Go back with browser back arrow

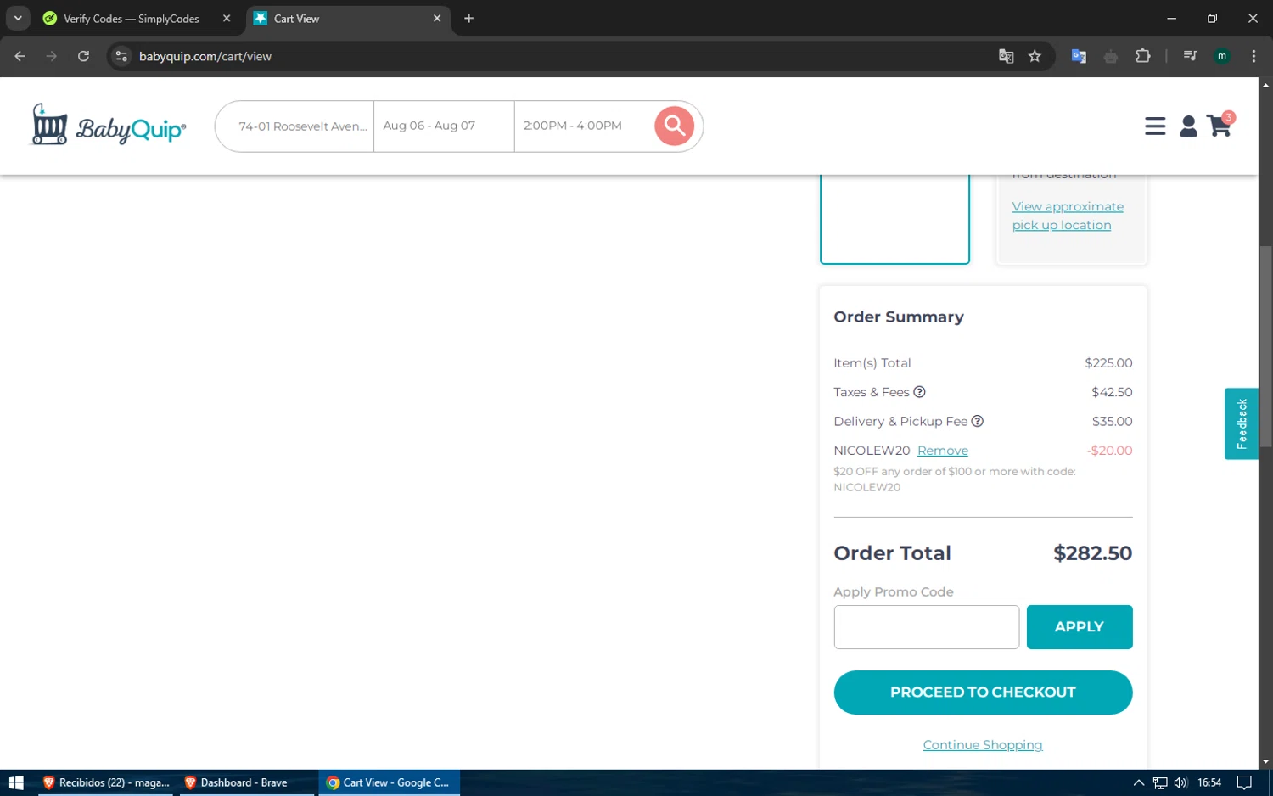coord(20,56)
